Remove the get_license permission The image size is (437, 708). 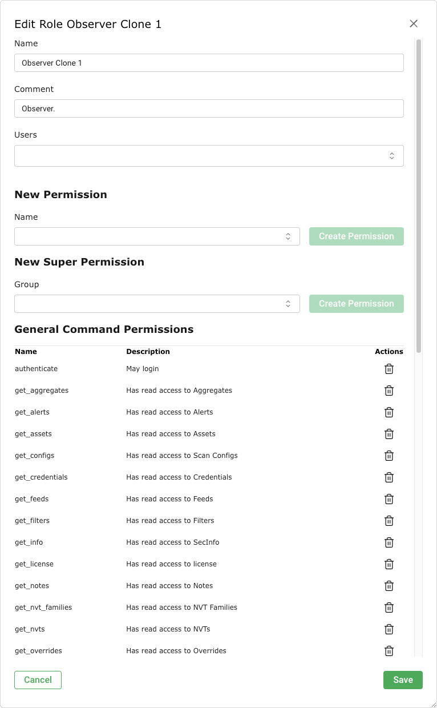pos(389,564)
